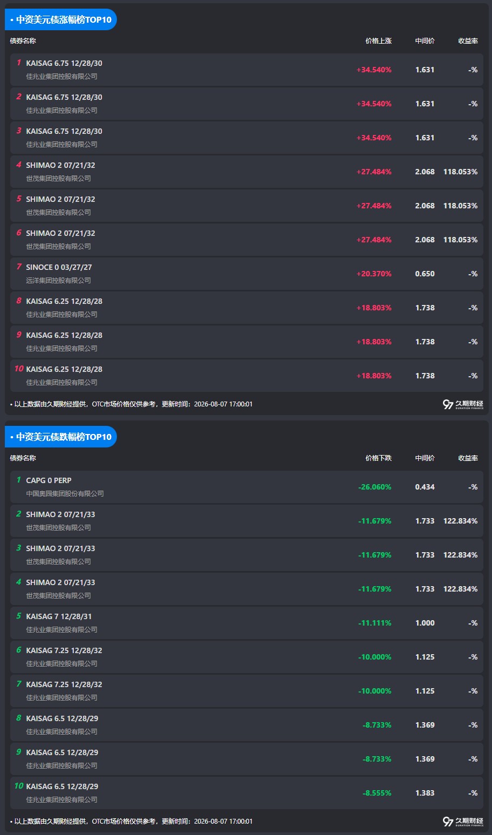The height and width of the screenshot is (835, 492).
Task: Click the Duration Finance logo under the losers list
Action: pyautogui.click(x=463, y=822)
